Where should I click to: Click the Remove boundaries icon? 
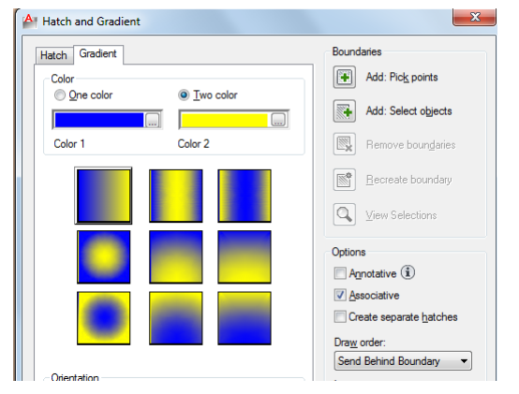344,144
